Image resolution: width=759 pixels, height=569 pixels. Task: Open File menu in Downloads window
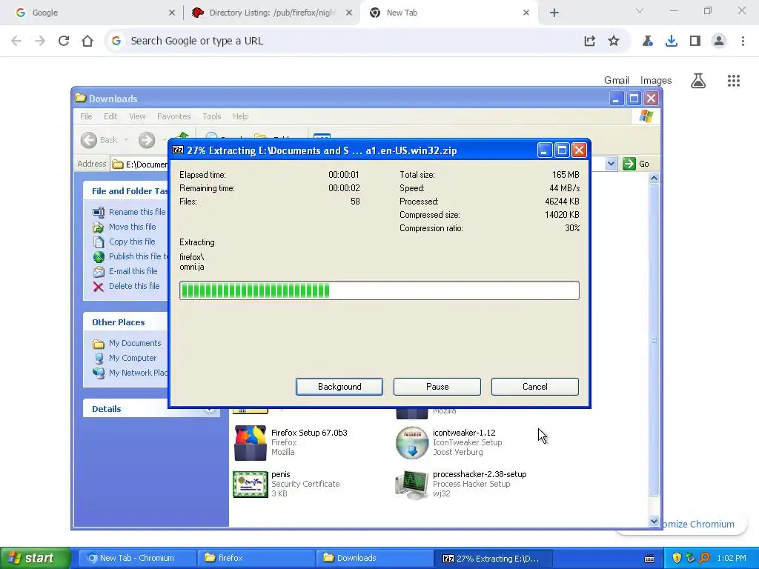[x=86, y=116]
